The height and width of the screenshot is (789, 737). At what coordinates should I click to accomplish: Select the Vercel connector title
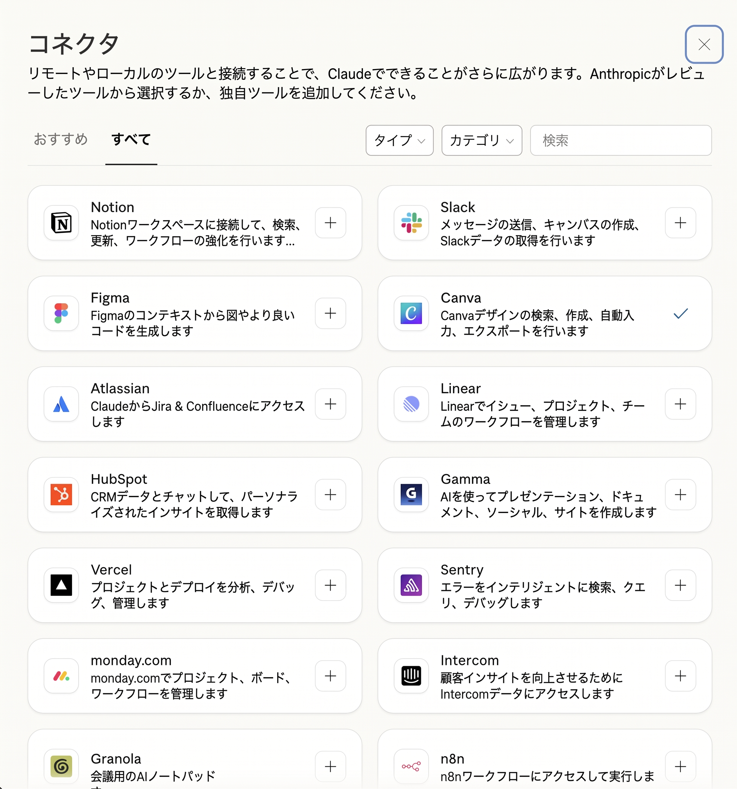[111, 569]
